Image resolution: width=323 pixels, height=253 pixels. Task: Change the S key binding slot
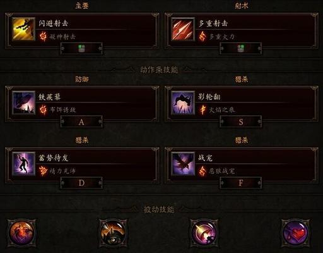241,121
